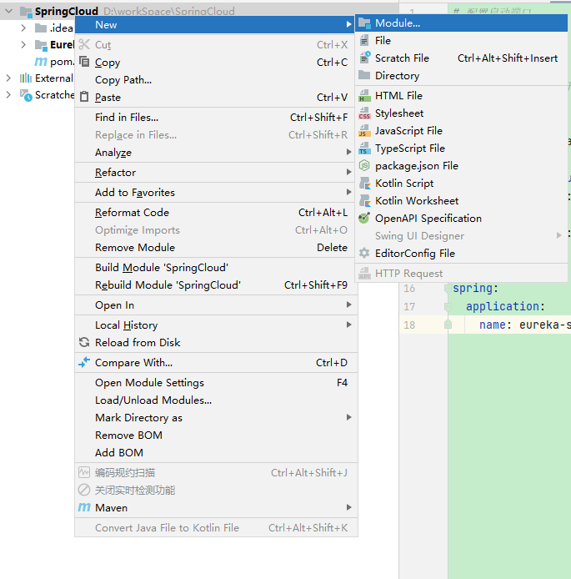
Task: Click the SpringCloud project folder icon
Action: (x=26, y=12)
